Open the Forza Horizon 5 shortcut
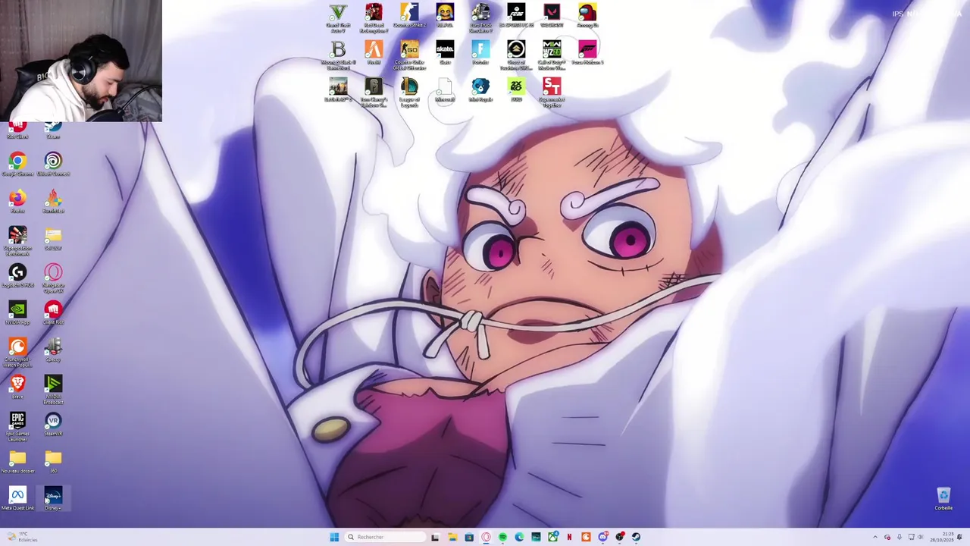The width and height of the screenshot is (970, 546). [x=587, y=53]
